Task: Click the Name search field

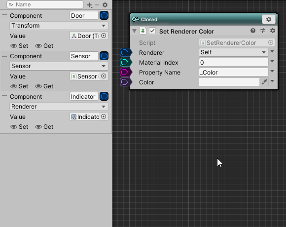Action: point(45,4)
